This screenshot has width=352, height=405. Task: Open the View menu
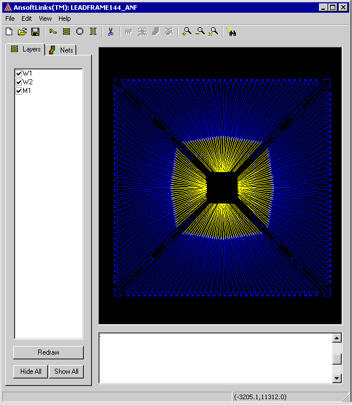pyautogui.click(x=45, y=18)
